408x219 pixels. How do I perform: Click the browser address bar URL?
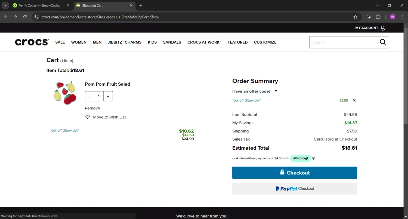pyautogui.click(x=100, y=17)
